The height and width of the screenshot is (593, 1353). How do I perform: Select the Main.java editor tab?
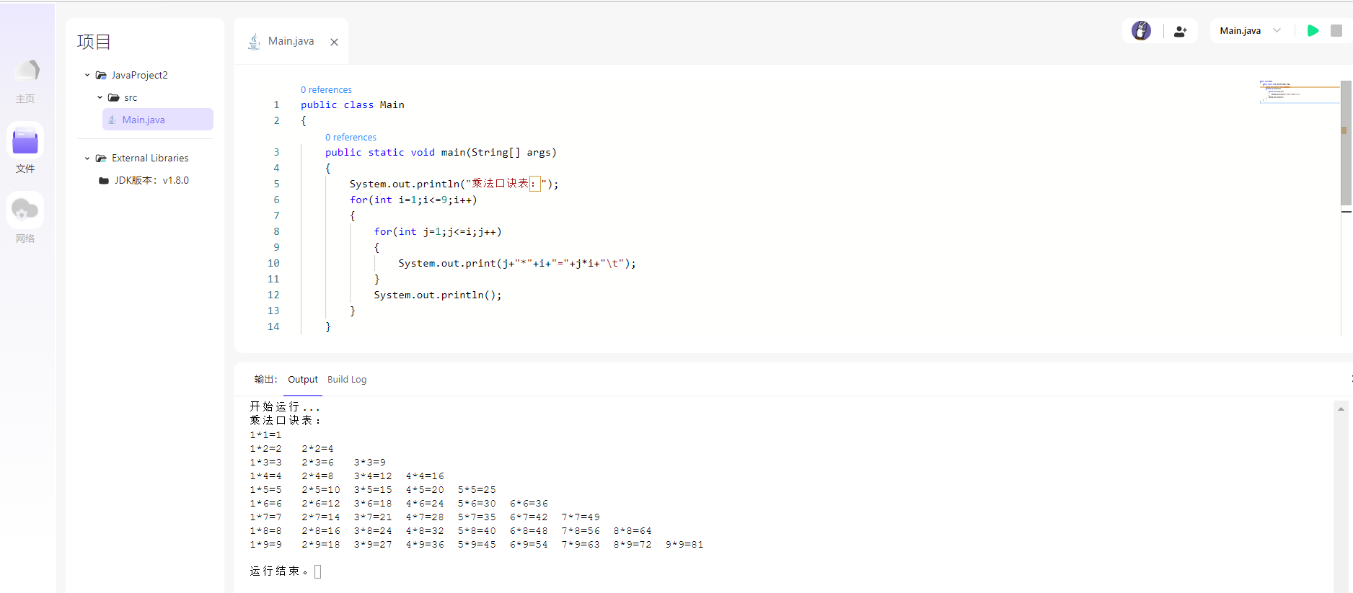click(291, 41)
